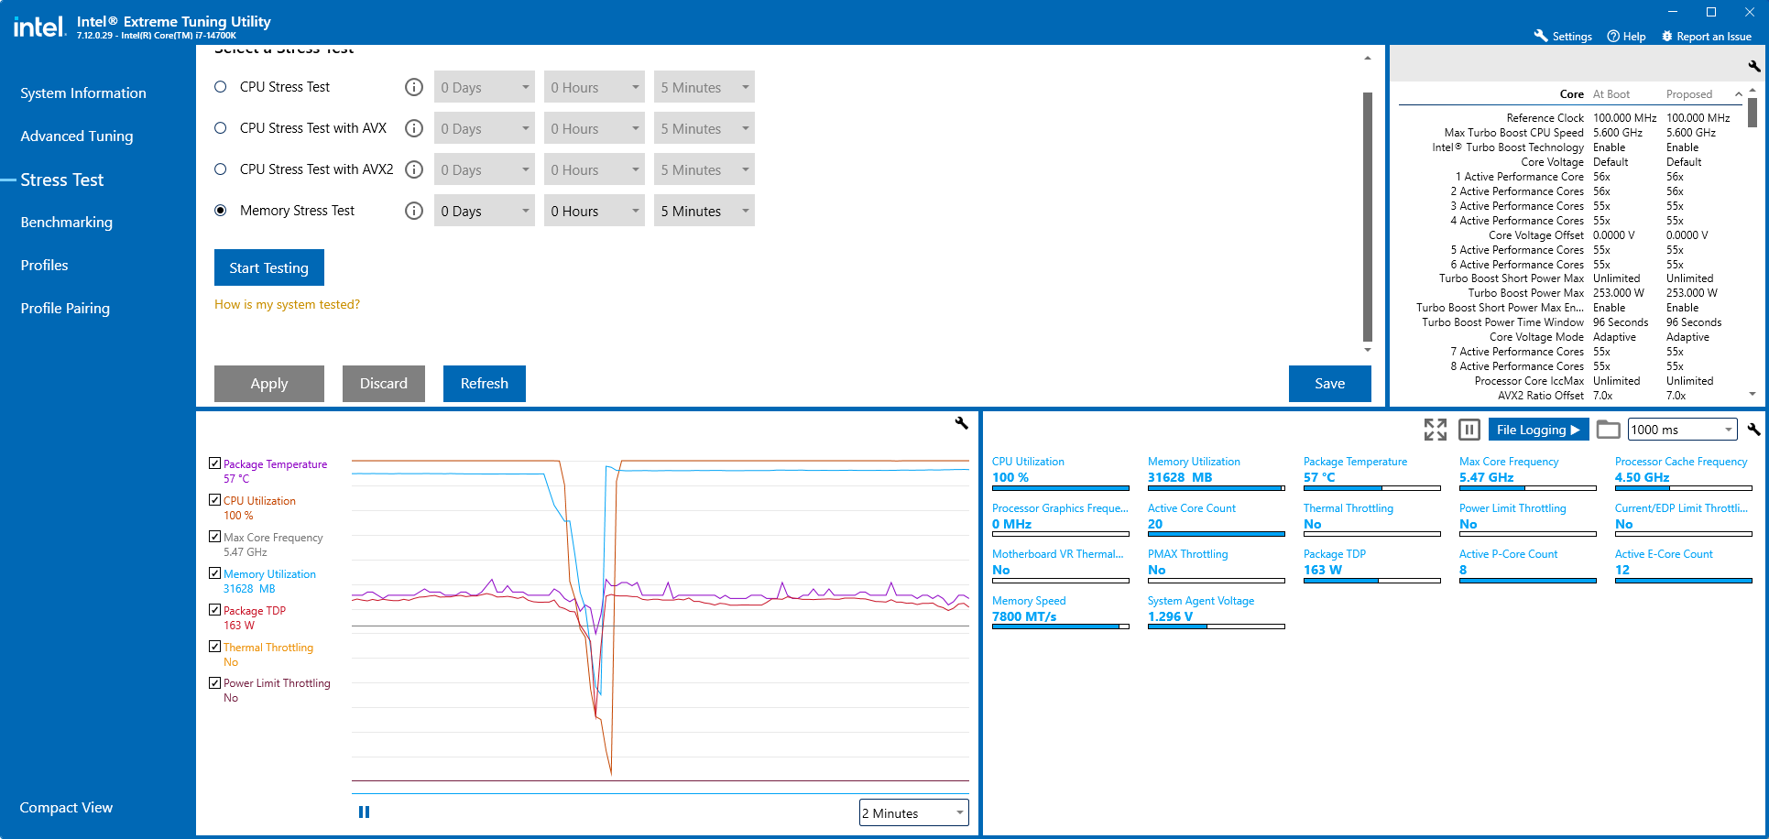Go to System Information
Screen dimensions: 1769x839
(x=83, y=93)
